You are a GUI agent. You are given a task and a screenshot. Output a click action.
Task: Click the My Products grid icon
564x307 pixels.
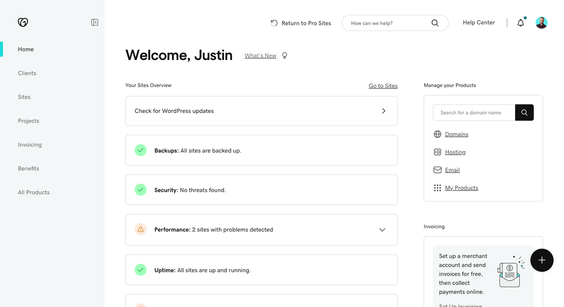pos(437,188)
